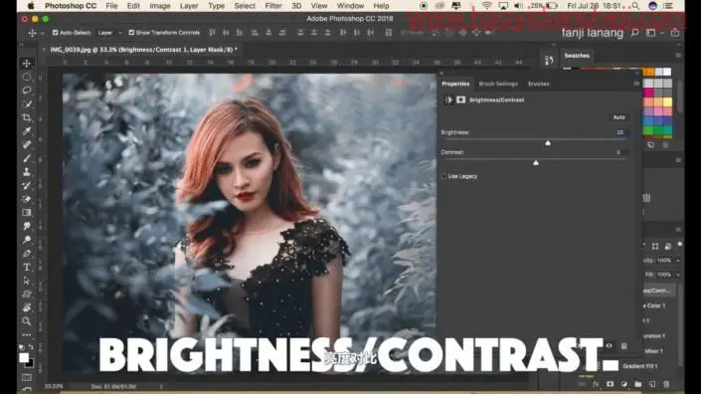Select the Eyedropper tool
Screen dimensions: 701x394
click(x=27, y=131)
